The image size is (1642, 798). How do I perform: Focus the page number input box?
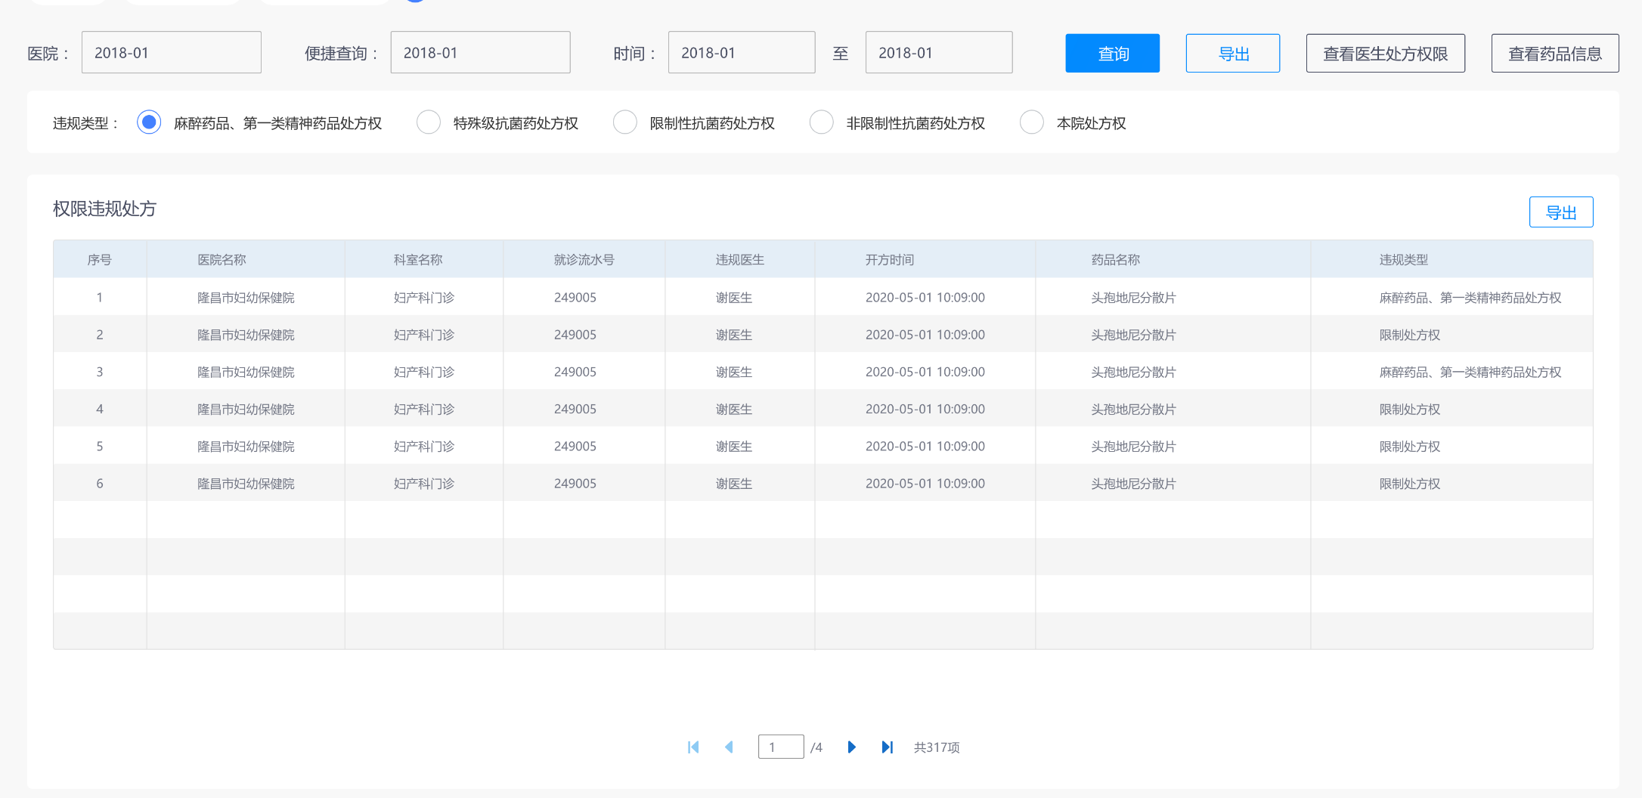(x=781, y=747)
